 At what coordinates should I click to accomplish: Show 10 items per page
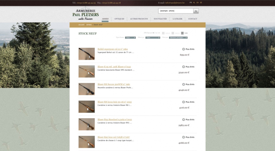153,33
